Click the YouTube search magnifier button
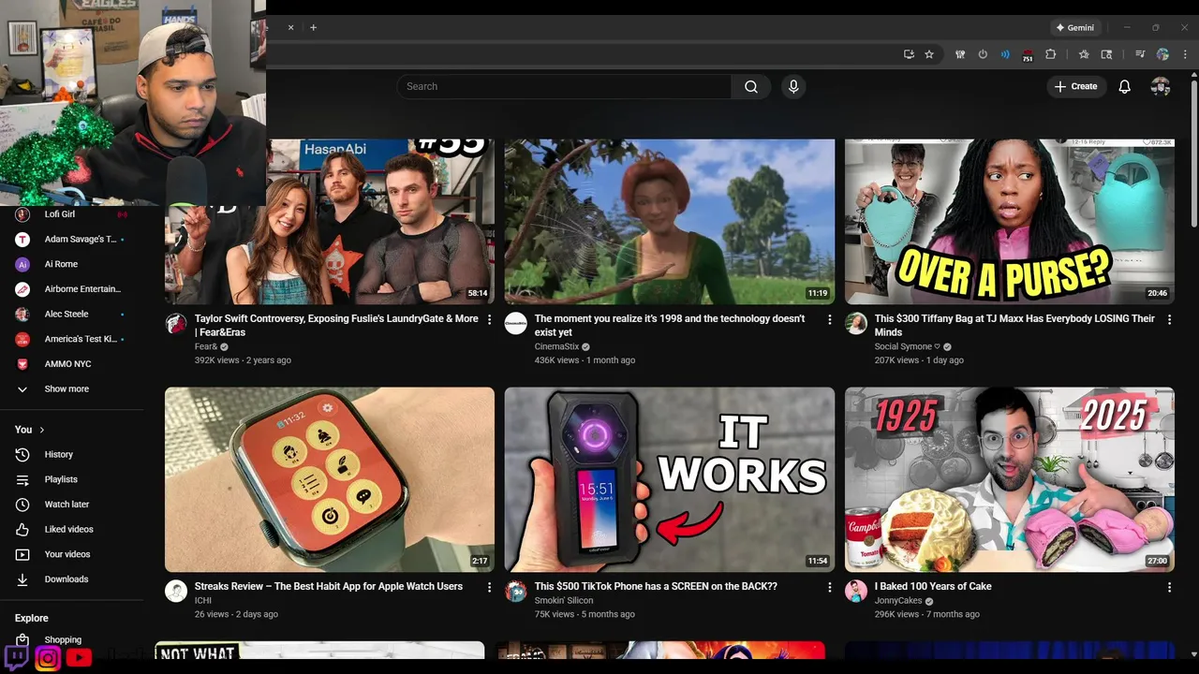 [x=751, y=87]
